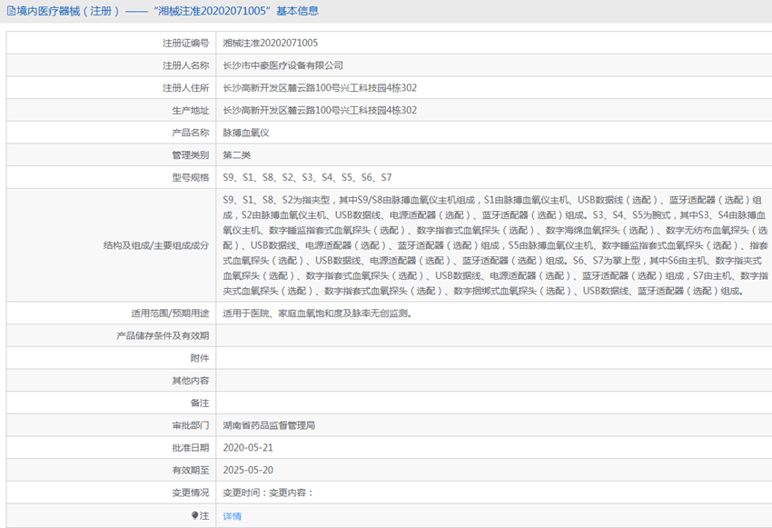The image size is (772, 528).
Task: Click the 产品储存条件及有效期 row label
Action: point(163,335)
